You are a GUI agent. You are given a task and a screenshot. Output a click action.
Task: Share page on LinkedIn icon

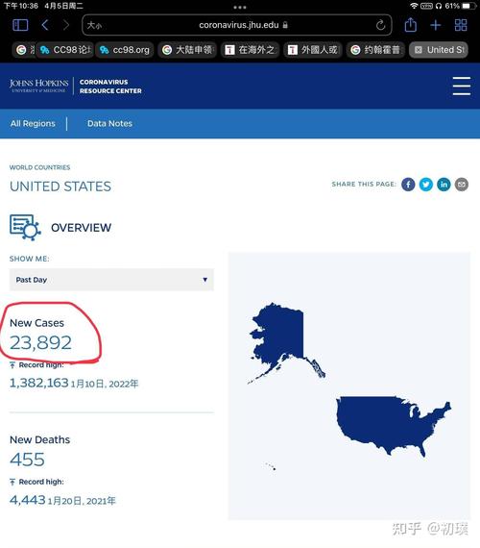tap(444, 185)
